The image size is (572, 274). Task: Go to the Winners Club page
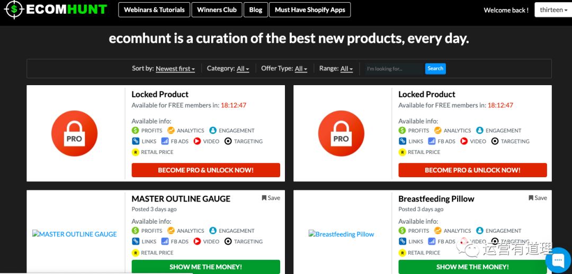click(x=217, y=10)
